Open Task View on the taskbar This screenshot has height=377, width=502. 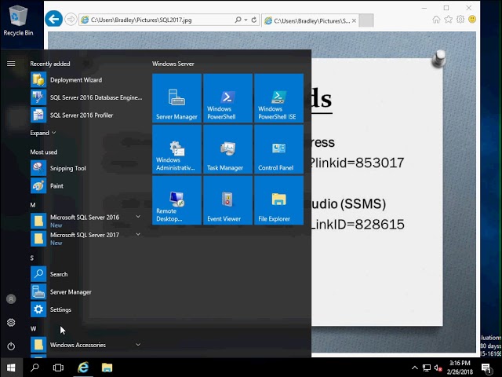(58, 368)
